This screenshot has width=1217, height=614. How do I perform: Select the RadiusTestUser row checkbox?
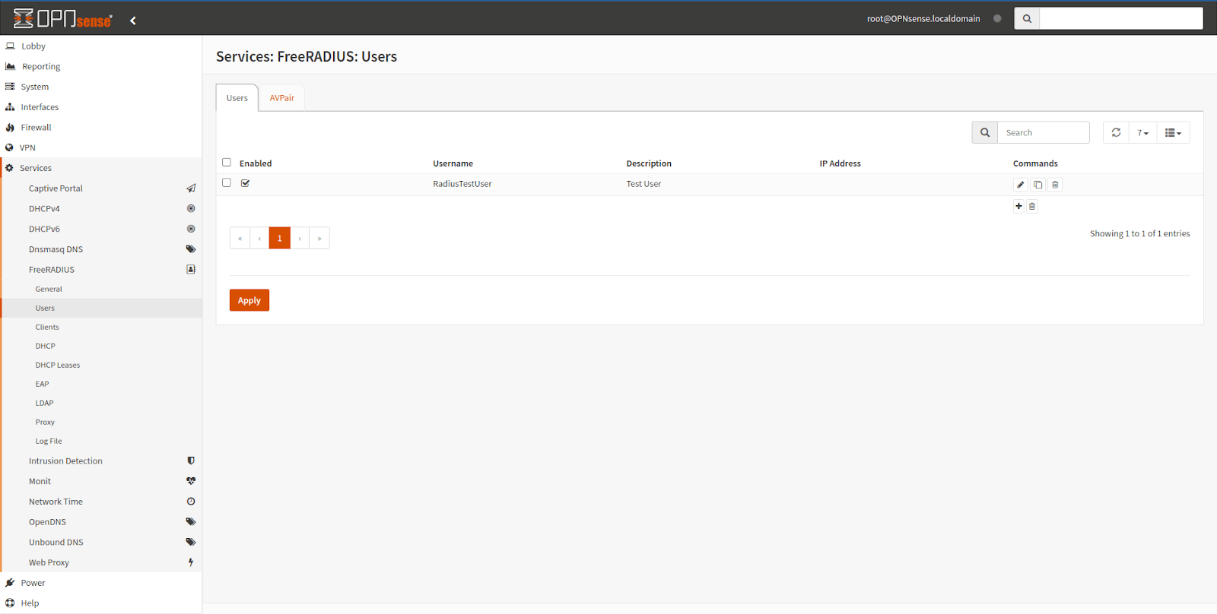(x=227, y=182)
